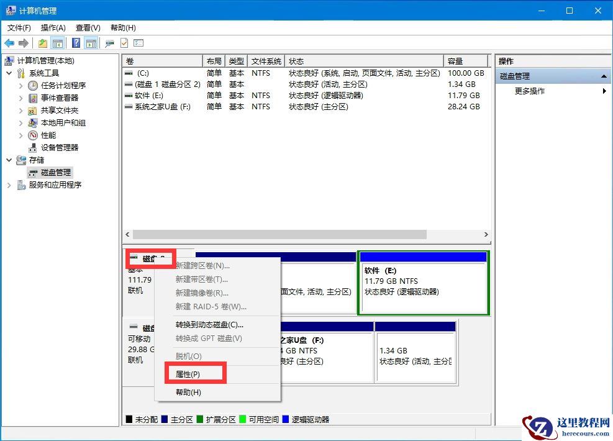Open the 查看(V) menu
613x441 pixels.
[x=87, y=27]
